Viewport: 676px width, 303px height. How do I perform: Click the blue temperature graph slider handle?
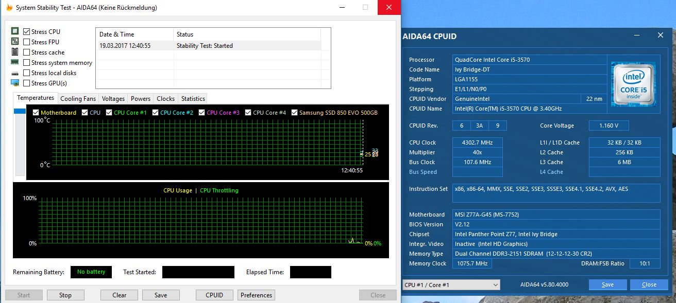[20, 111]
